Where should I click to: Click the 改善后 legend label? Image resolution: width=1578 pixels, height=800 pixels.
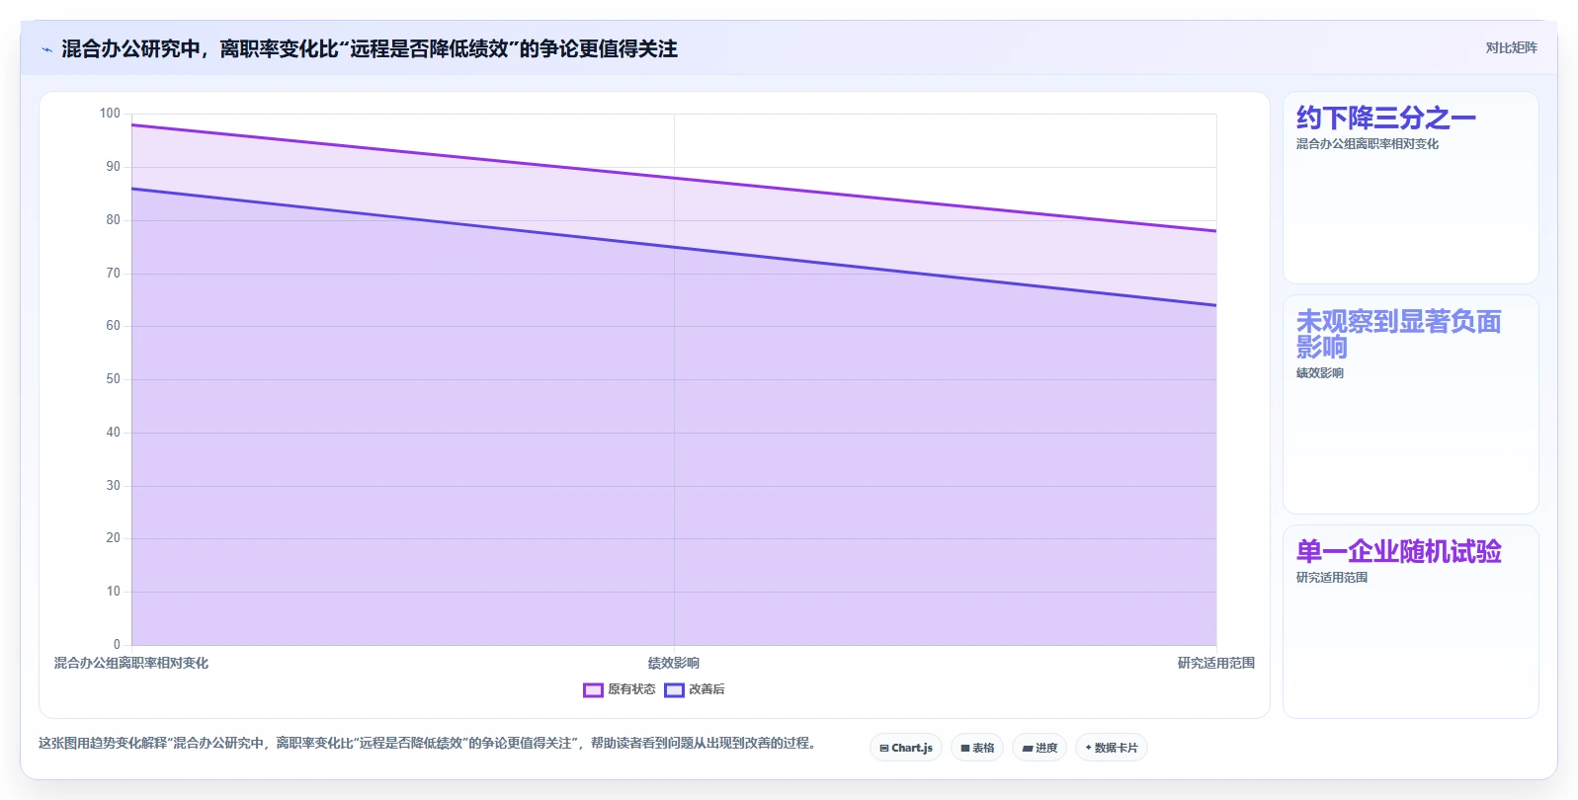[706, 689]
